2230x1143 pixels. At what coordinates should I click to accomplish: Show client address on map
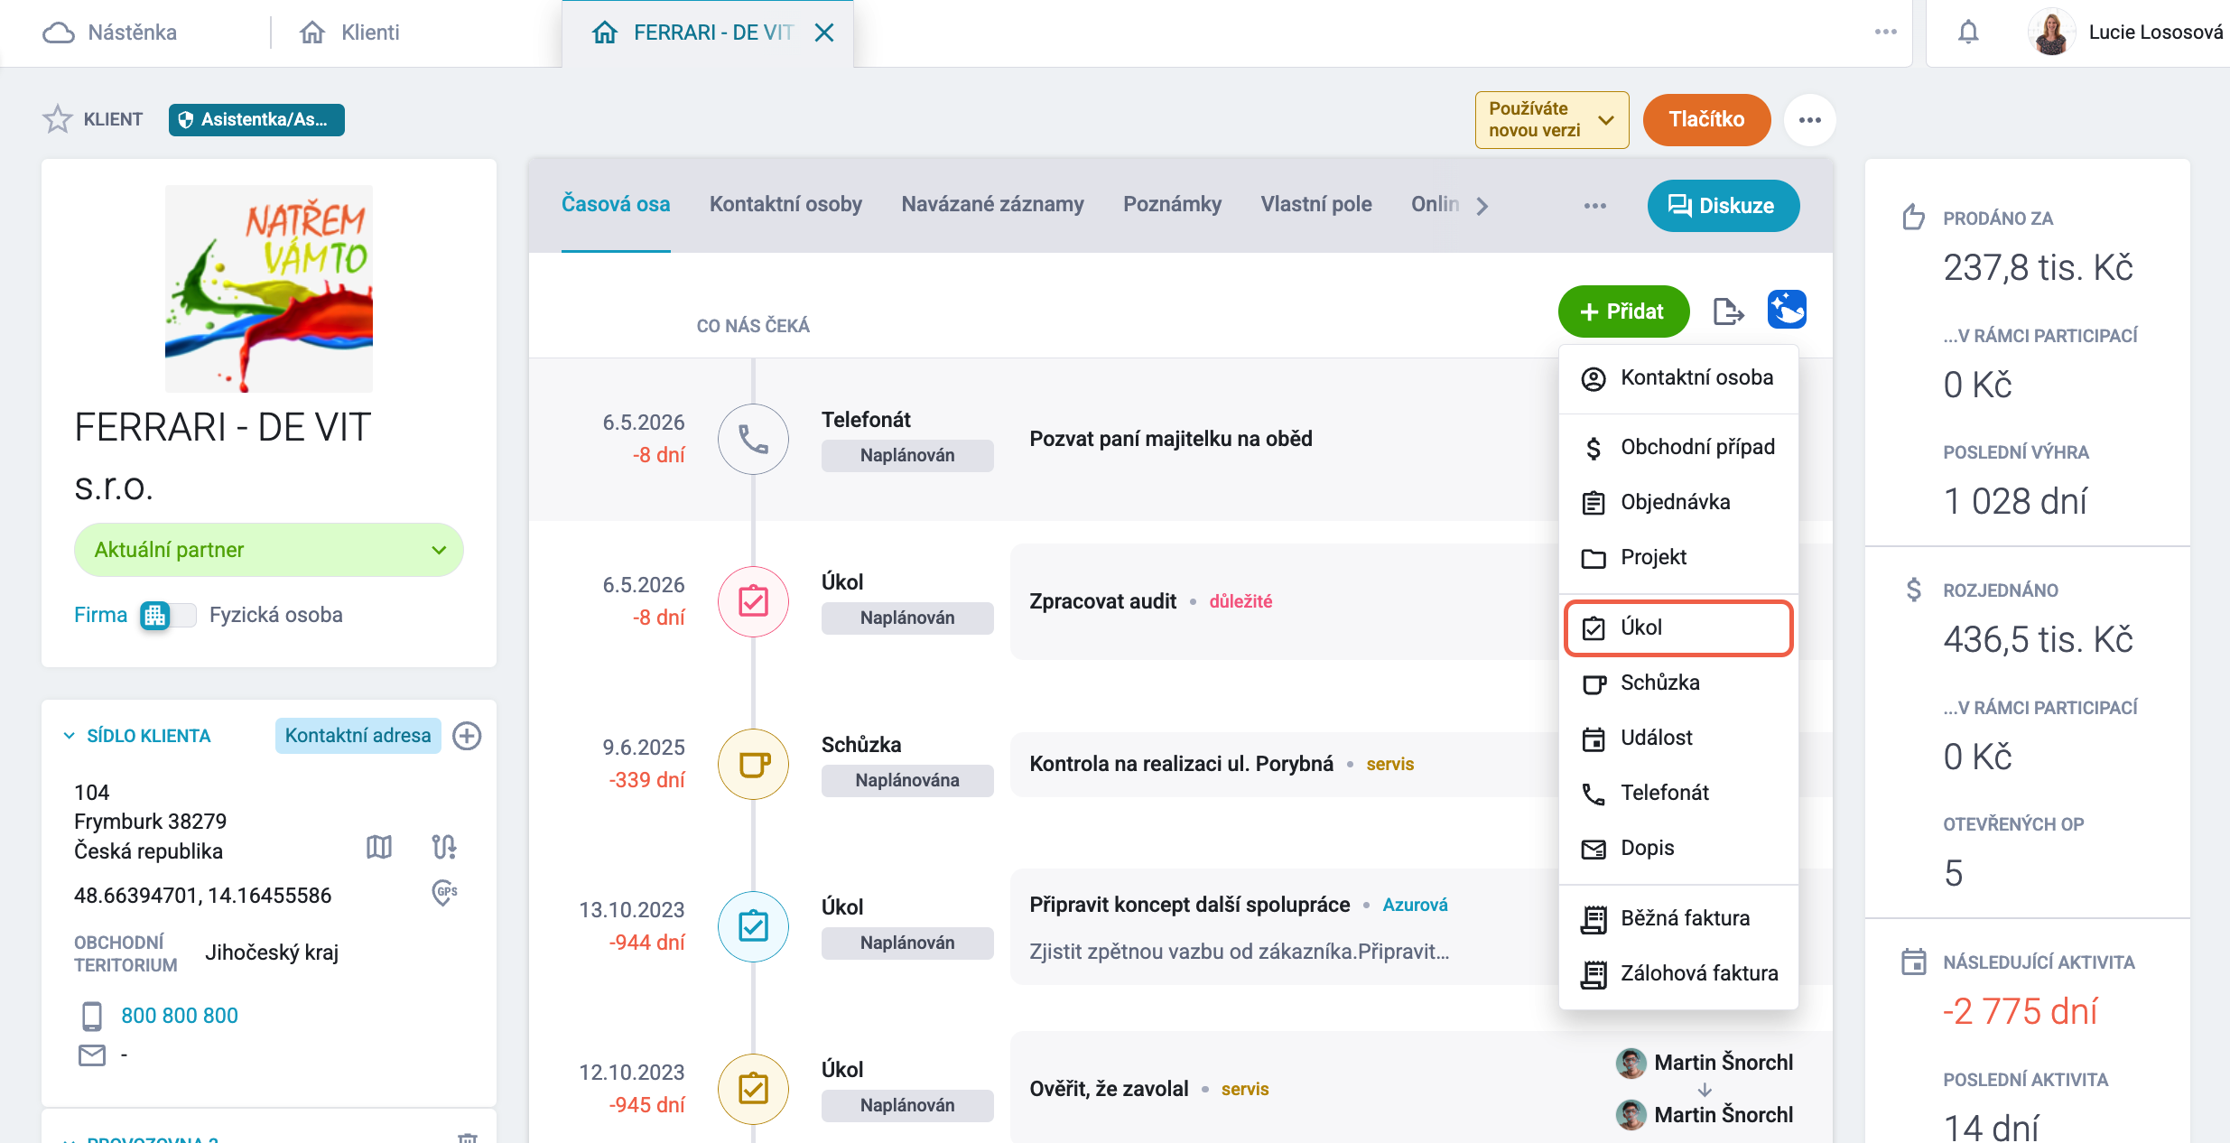[x=379, y=847]
